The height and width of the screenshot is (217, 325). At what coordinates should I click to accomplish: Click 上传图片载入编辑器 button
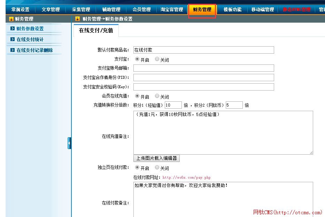tap(156, 158)
